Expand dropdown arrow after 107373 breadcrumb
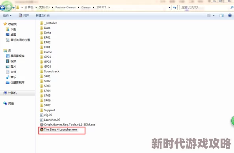This screenshot has width=234, height=153. (x=109, y=7)
